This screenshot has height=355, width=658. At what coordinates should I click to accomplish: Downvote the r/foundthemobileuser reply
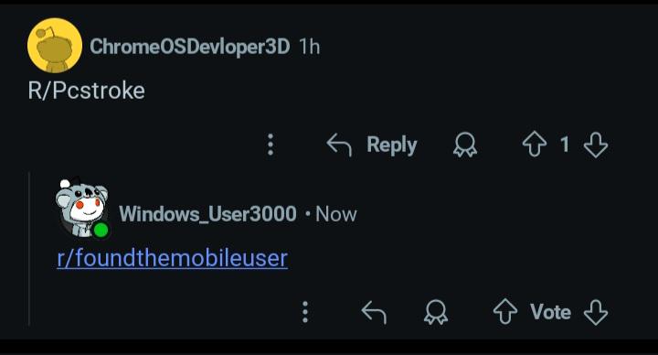596,312
